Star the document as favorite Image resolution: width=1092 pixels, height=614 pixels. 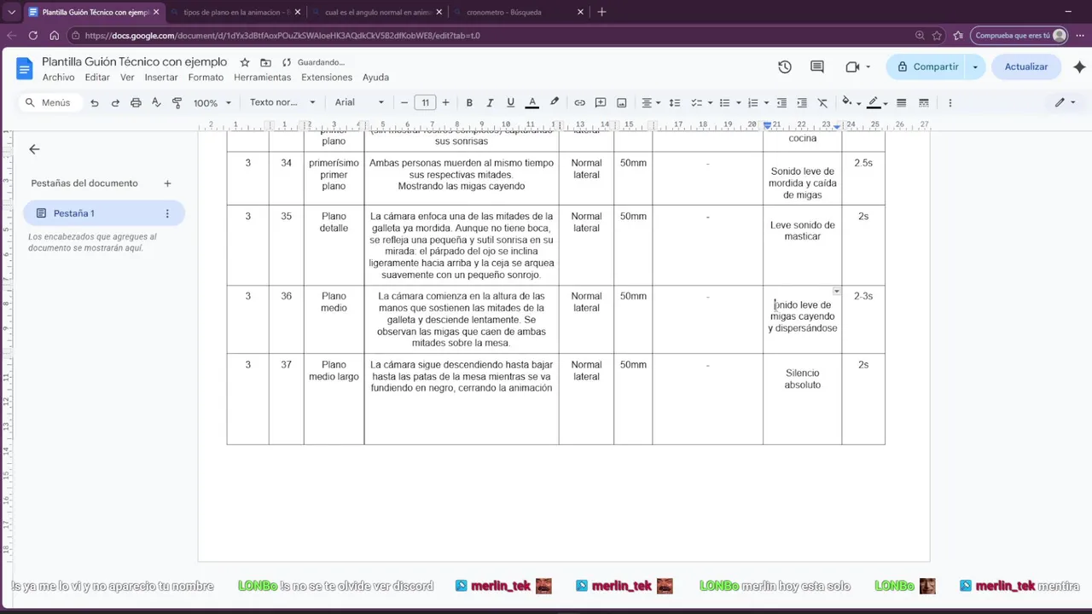(x=245, y=62)
